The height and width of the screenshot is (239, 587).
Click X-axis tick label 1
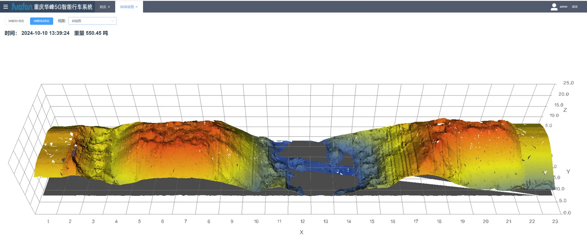click(x=48, y=221)
